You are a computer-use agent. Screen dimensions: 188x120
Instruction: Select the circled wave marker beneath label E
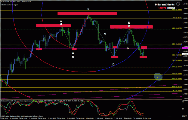point(129,26)
